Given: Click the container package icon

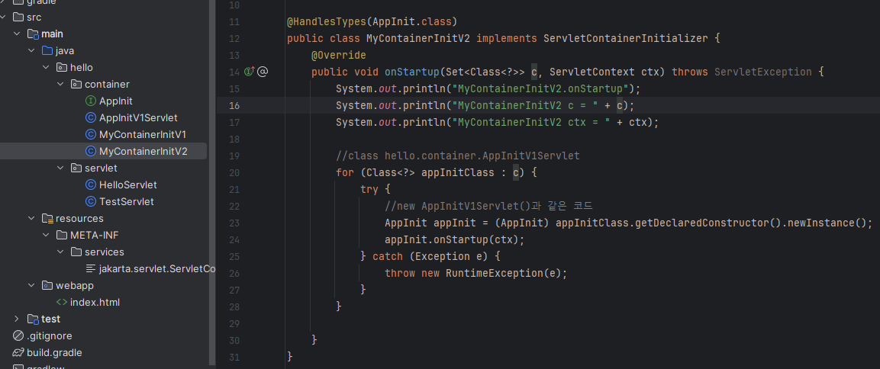Looking at the screenshot, I should pos(76,84).
